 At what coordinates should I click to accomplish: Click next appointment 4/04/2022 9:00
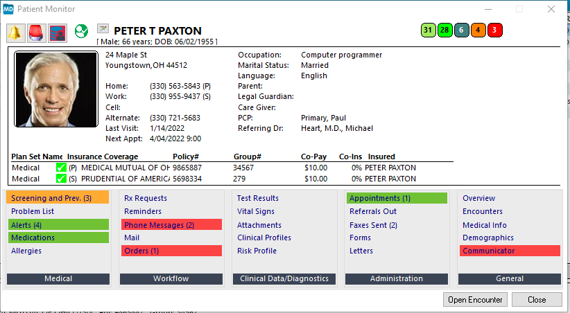(175, 138)
